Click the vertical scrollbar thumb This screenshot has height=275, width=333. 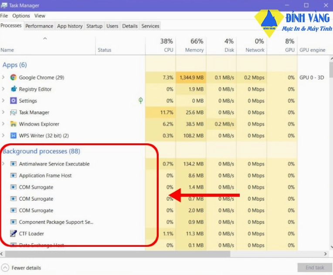click(x=331, y=70)
